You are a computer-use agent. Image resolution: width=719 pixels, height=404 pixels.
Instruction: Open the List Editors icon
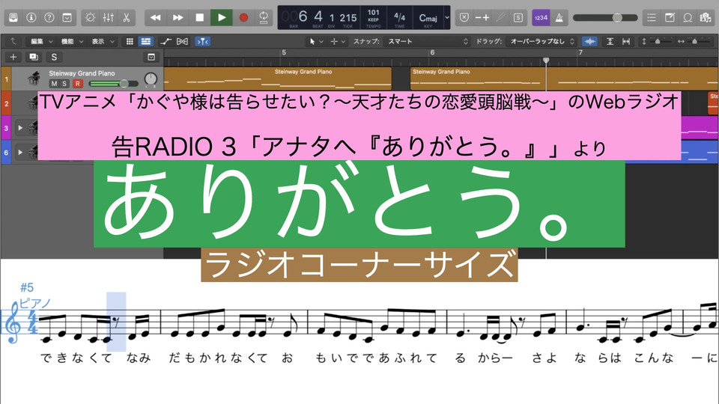coord(652,17)
